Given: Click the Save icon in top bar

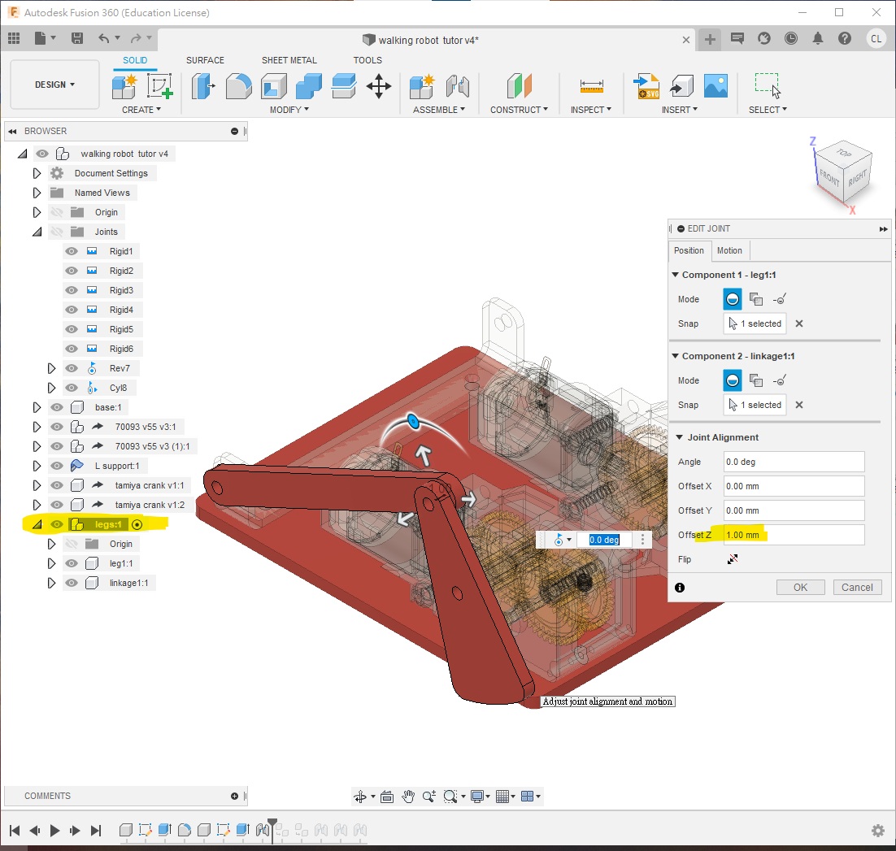Looking at the screenshot, I should [77, 38].
